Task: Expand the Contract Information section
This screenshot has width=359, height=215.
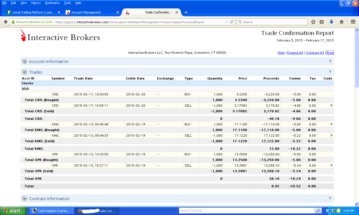Action: click(x=24, y=198)
